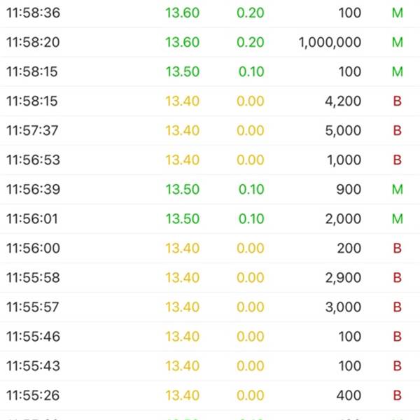Tap the 11:56:53 trade entry
This screenshot has height=420, width=420.
click(210, 160)
